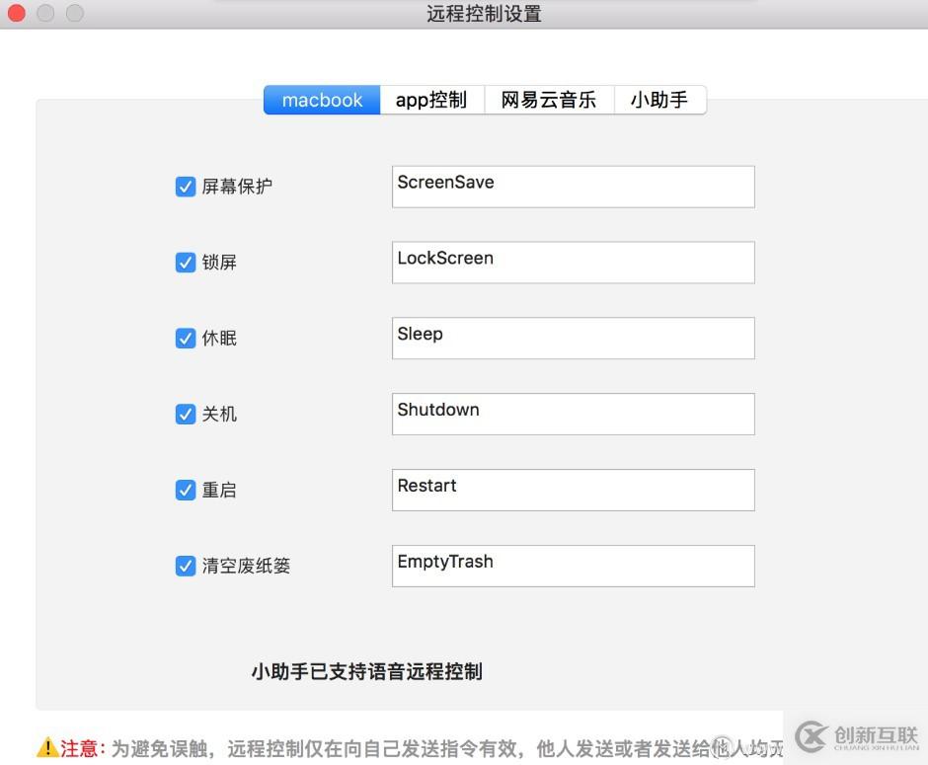Image resolution: width=928 pixels, height=765 pixels.
Task: Uncheck the 休眠 option
Action: click(x=186, y=338)
